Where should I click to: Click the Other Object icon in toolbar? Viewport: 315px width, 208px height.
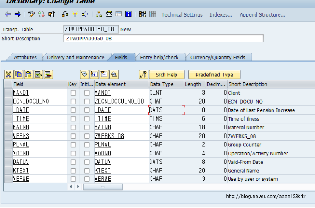point(51,14)
